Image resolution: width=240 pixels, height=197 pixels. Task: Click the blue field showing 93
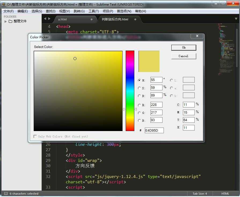(156, 120)
